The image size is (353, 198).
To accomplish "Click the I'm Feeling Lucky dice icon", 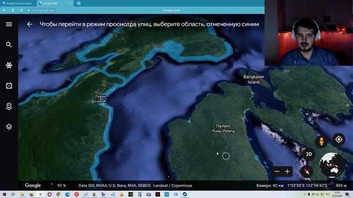I will (x=9, y=86).
